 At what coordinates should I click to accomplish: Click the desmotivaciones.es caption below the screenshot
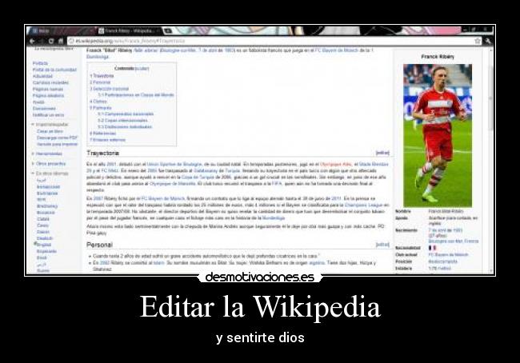tap(260, 277)
